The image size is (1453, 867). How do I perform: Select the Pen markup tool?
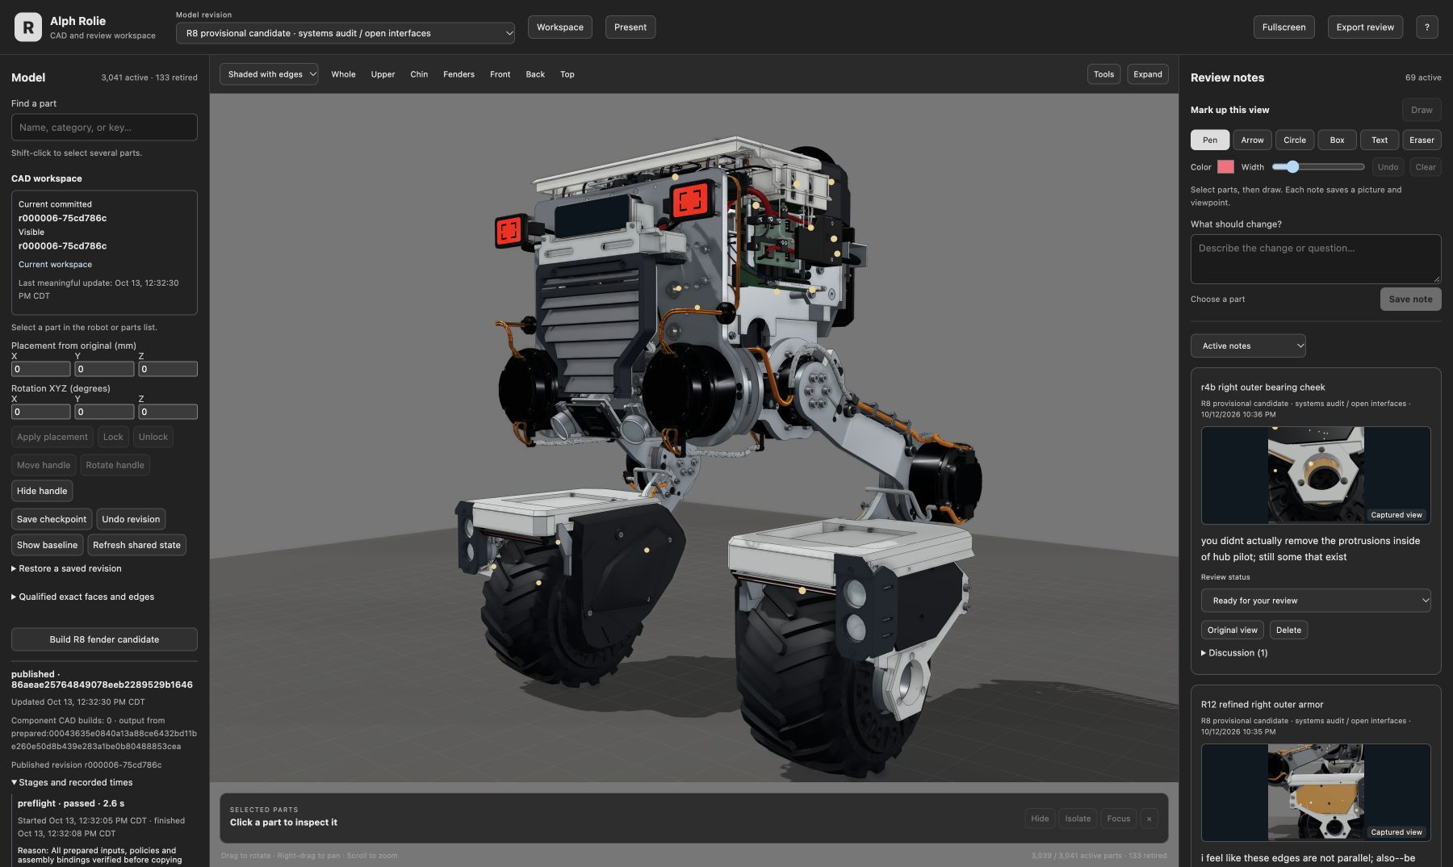(1209, 140)
